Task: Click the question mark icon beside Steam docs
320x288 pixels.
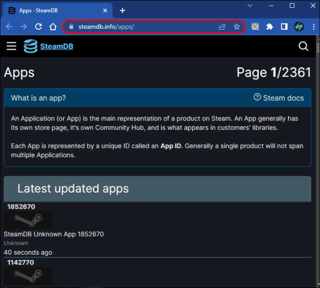Action: [257, 97]
